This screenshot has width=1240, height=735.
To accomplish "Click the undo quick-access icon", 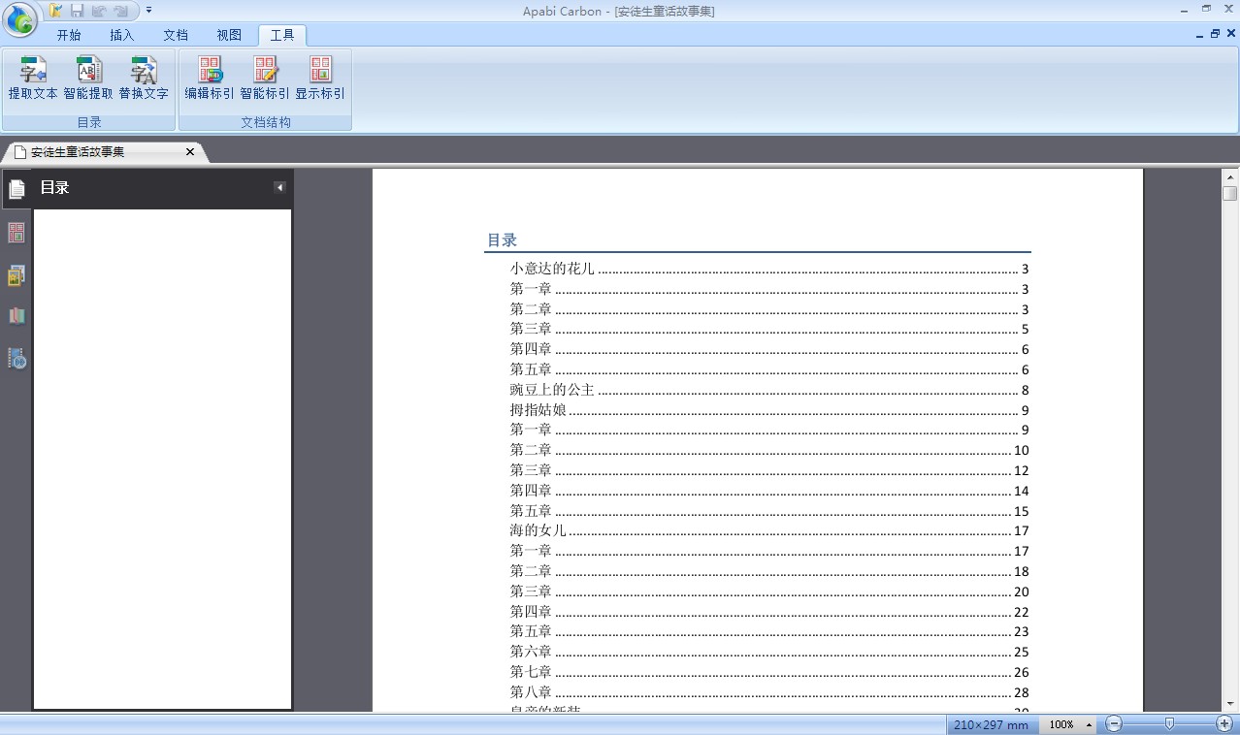I will click(99, 11).
